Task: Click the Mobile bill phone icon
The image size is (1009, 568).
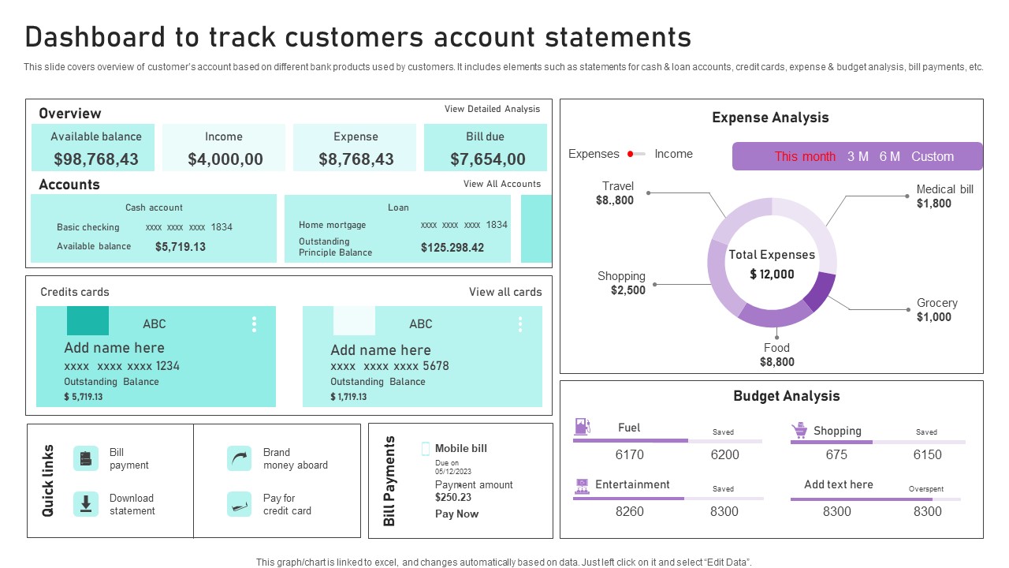Action: [426, 449]
